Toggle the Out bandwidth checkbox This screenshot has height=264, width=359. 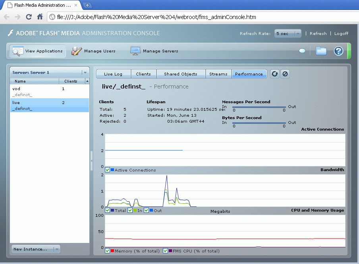(x=147, y=210)
